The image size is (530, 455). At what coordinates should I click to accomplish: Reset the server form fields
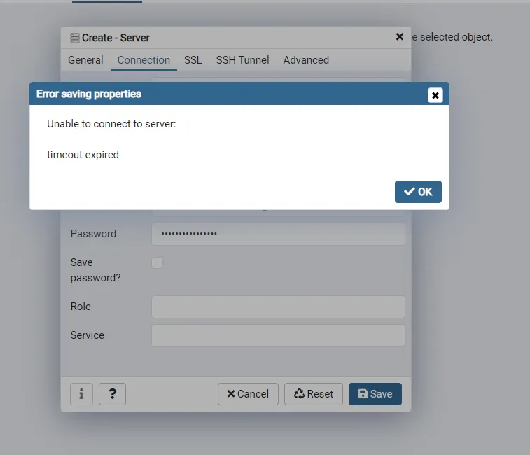[x=314, y=394]
